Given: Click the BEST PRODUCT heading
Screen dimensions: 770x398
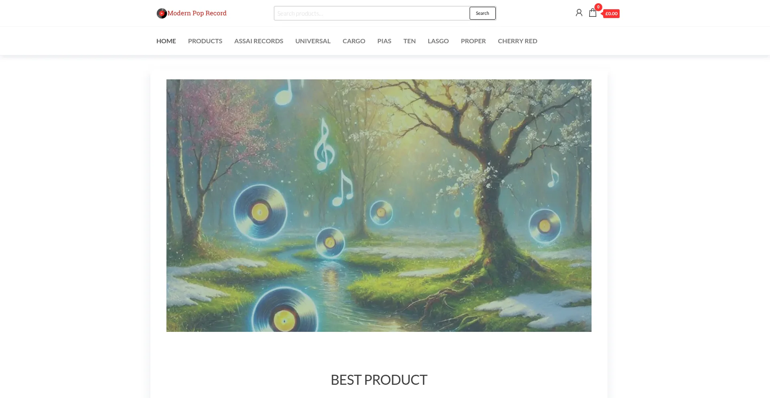Looking at the screenshot, I should [x=379, y=380].
